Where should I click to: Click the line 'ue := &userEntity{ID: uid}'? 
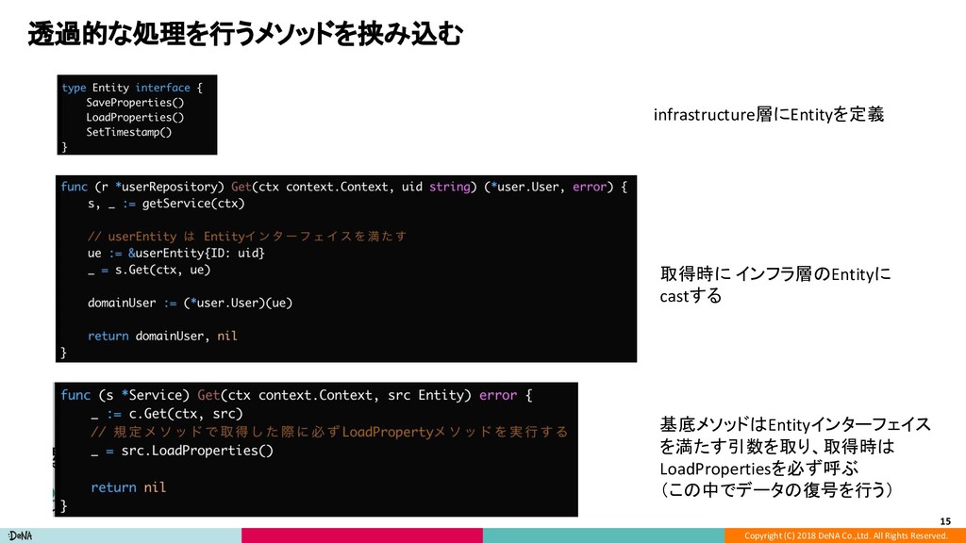tap(175, 253)
